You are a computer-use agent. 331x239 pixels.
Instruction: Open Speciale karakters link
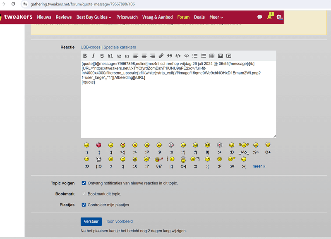(x=120, y=47)
